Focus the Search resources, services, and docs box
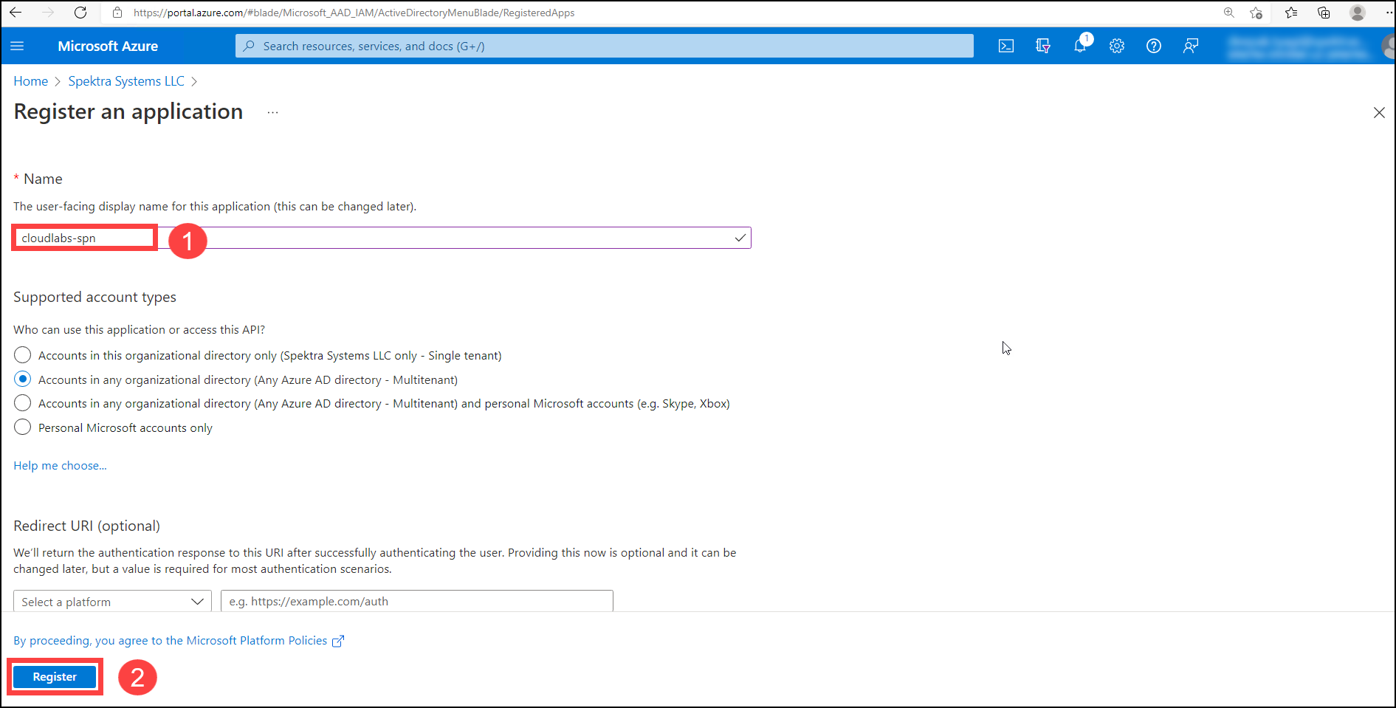Viewport: 1396px width, 708px height. coord(605,46)
